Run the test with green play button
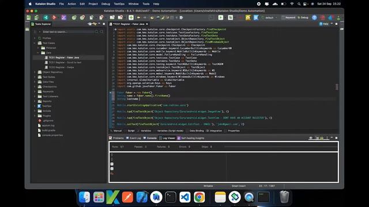Screen dimensions: 369x207 tap(220, 18)
